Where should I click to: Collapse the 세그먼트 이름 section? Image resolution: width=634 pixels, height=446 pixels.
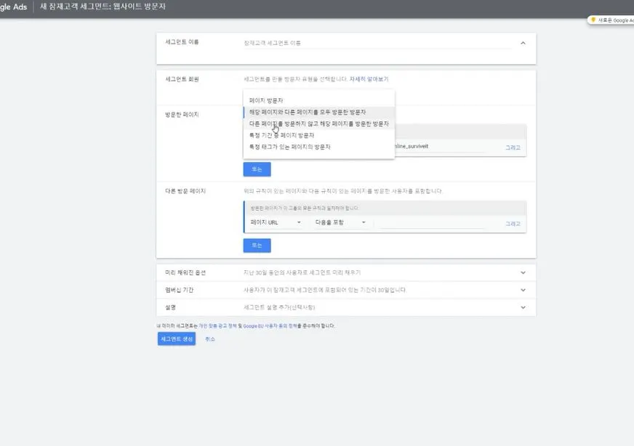[x=522, y=43]
